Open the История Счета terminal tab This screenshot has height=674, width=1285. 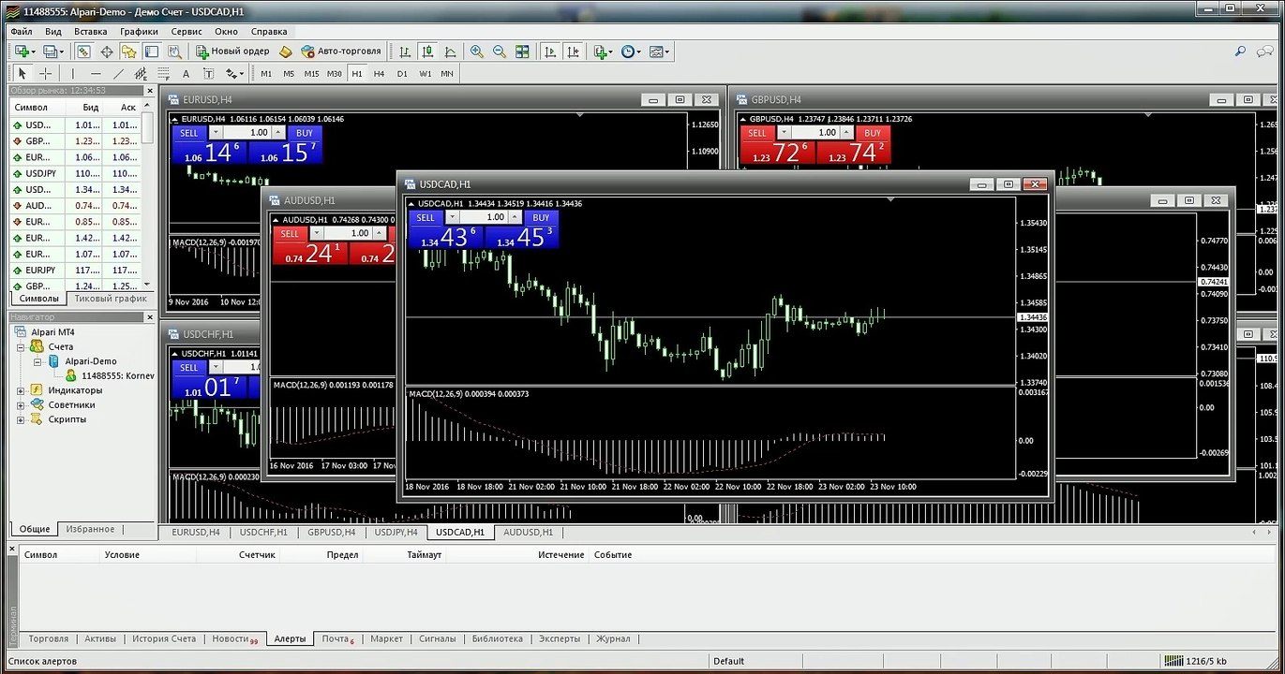164,638
